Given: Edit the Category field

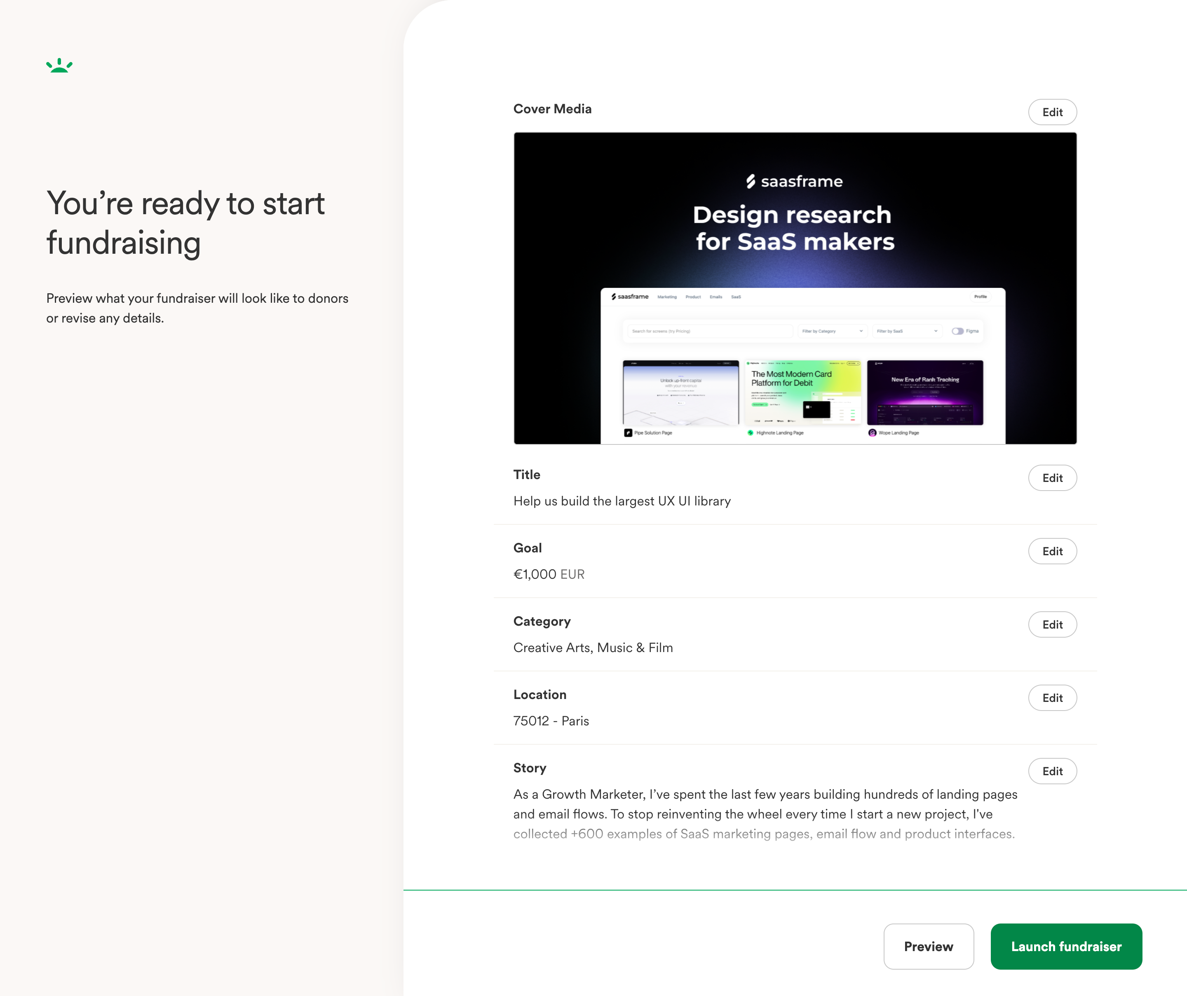Looking at the screenshot, I should (1052, 624).
